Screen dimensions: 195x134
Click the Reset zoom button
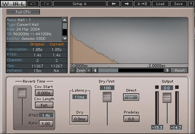179,71
